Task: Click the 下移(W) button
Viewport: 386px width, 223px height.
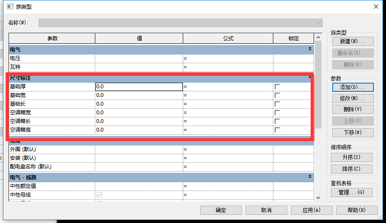Action: click(353, 133)
